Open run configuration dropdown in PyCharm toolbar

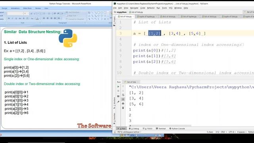coord(249,12)
